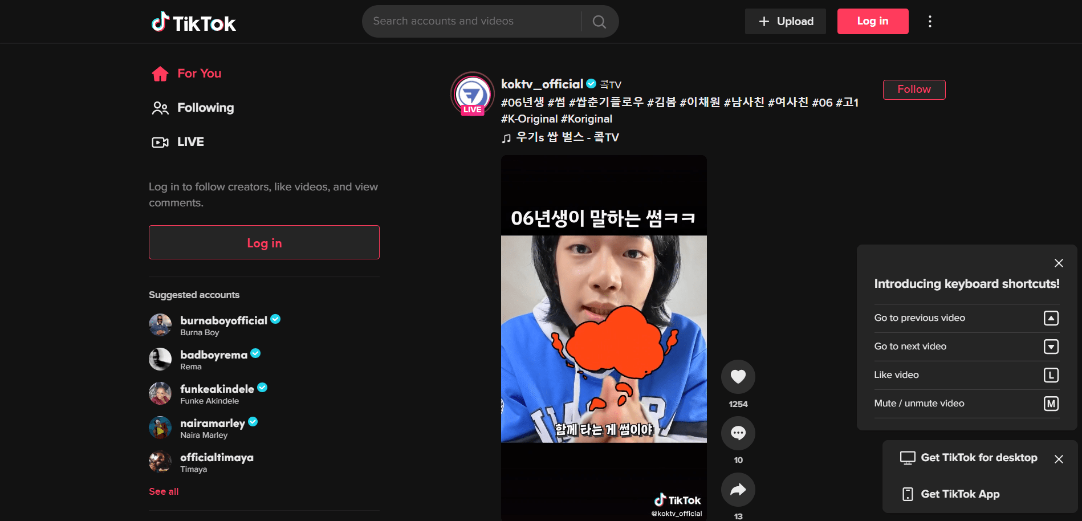
Task: Open the 우기s 쌉 벌스 - 콕TV sound link
Action: (567, 137)
